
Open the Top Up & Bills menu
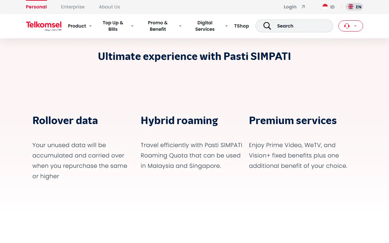tap(113, 26)
